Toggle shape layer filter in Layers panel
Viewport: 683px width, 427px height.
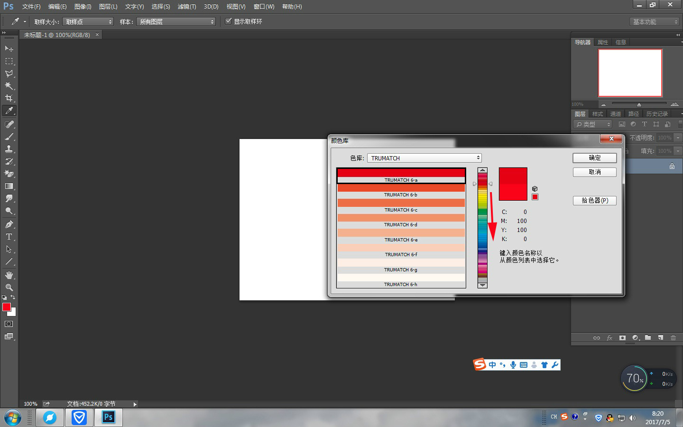[x=656, y=124]
